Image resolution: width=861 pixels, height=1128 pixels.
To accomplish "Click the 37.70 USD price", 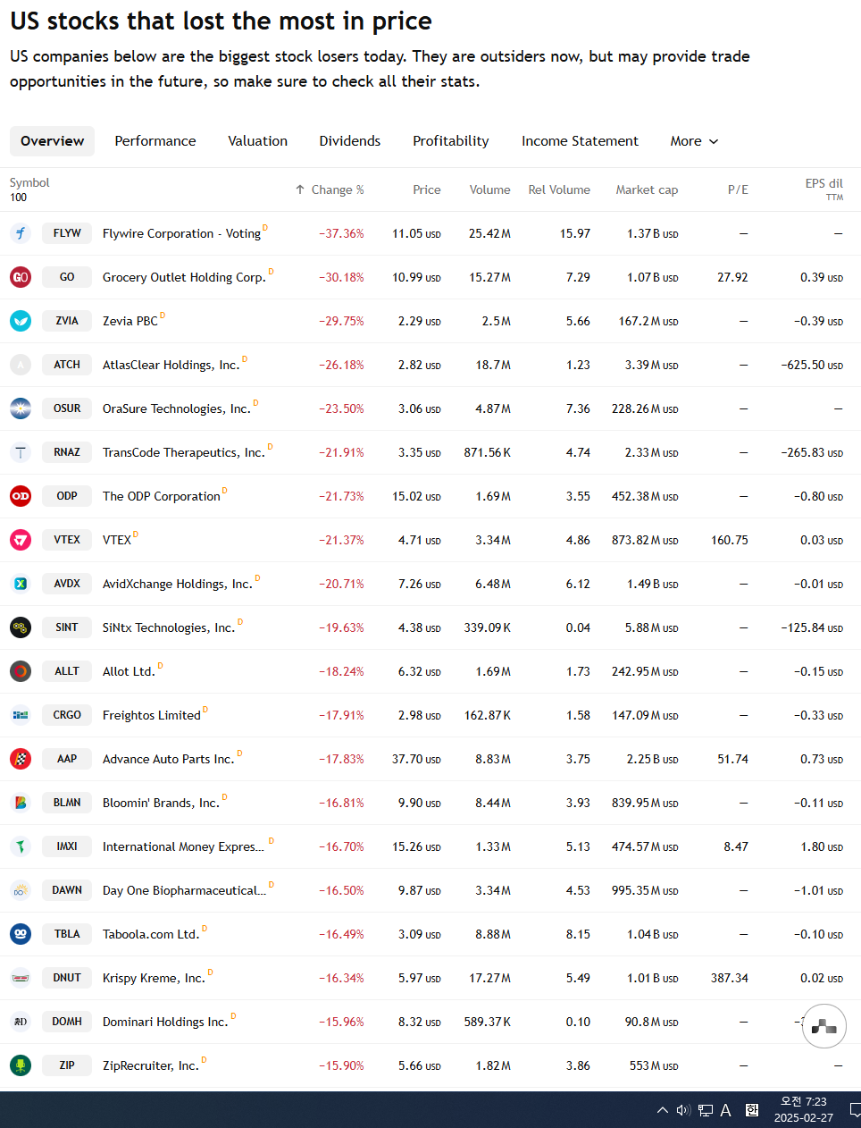I will [416, 759].
